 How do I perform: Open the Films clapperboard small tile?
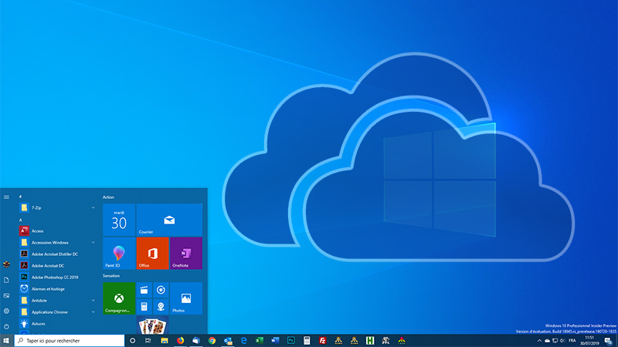click(144, 290)
